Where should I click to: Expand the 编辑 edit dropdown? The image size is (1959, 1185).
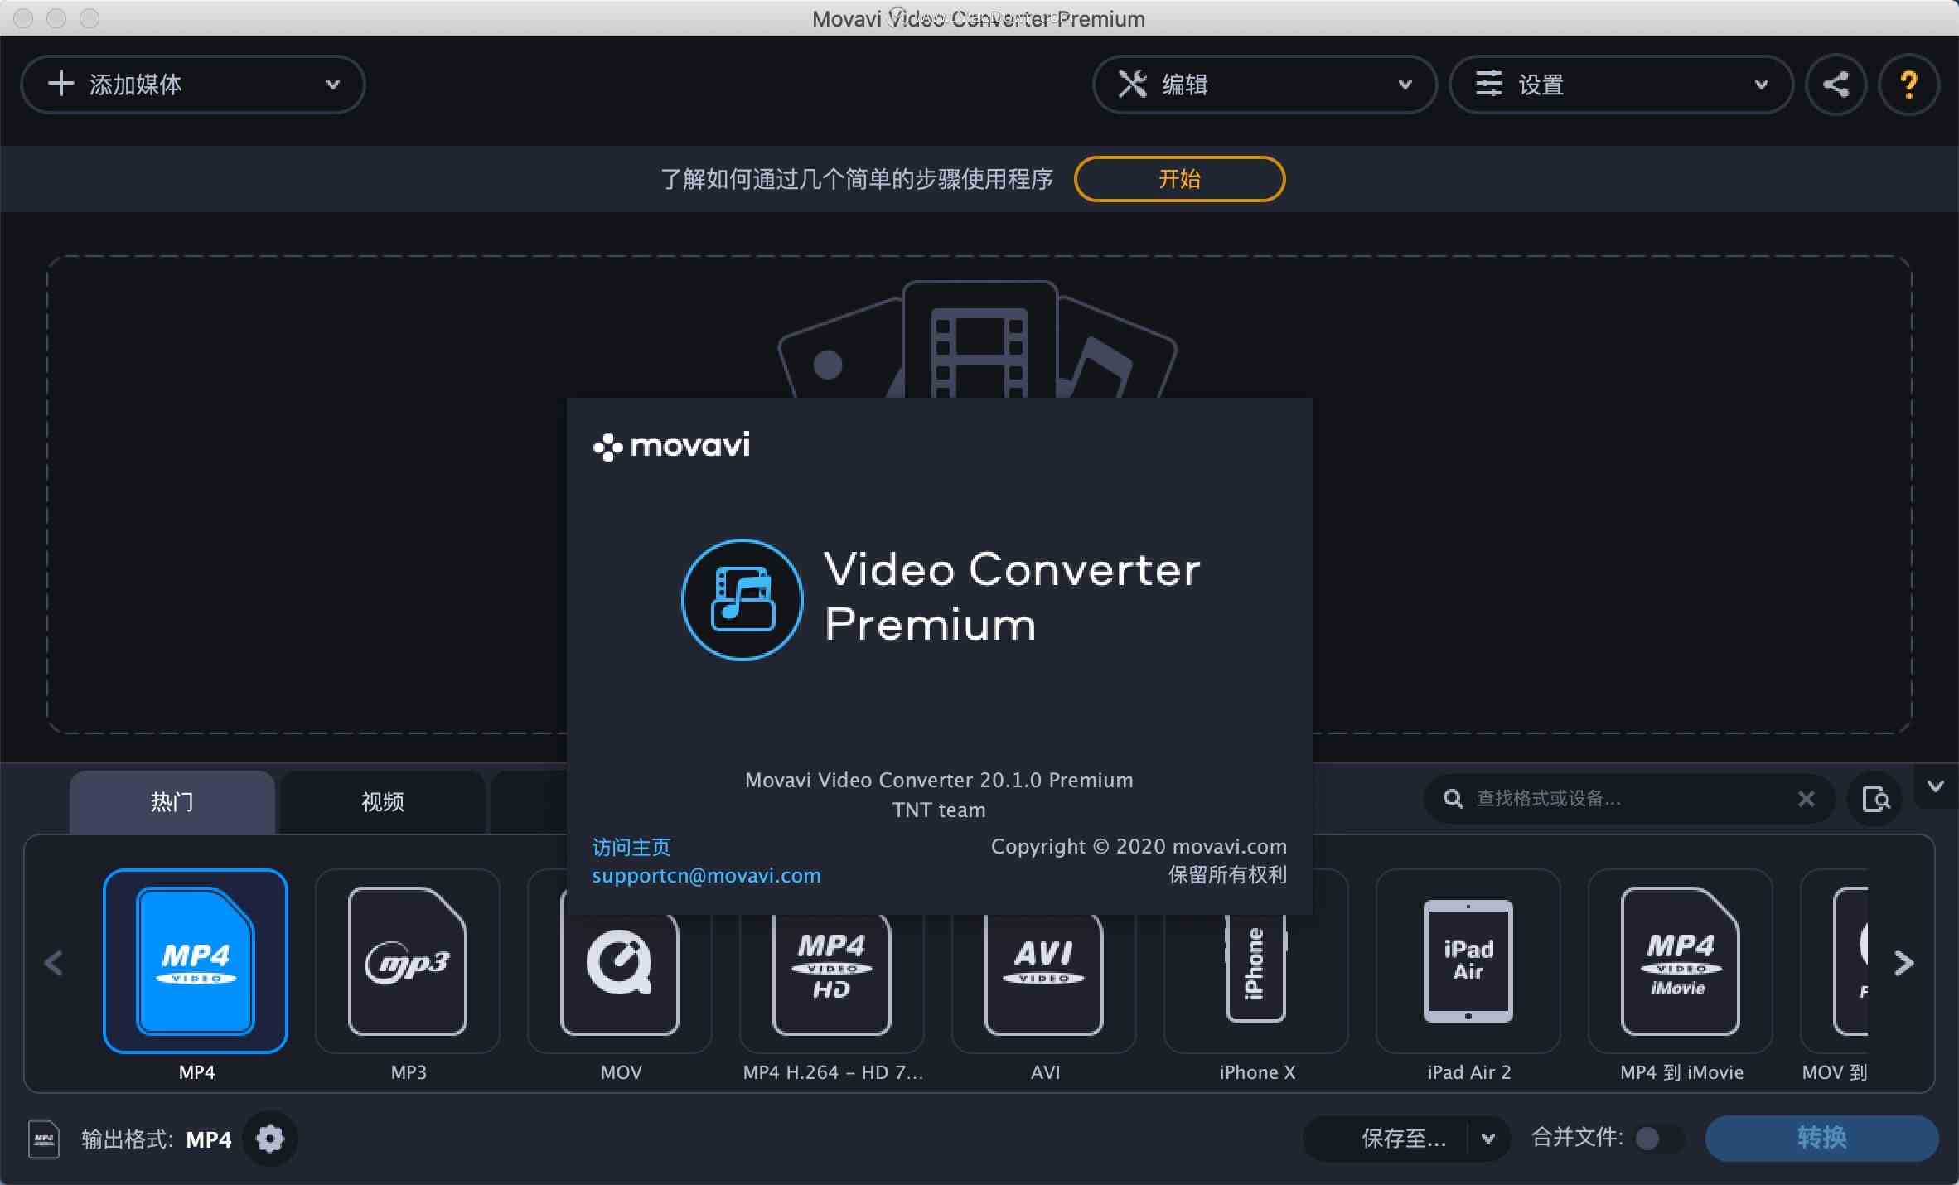[x=1265, y=85]
